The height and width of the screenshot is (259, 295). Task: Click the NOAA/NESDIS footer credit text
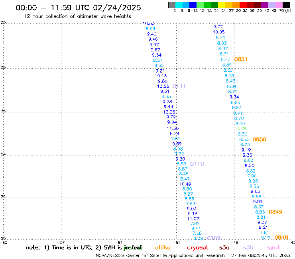[x=160, y=256]
